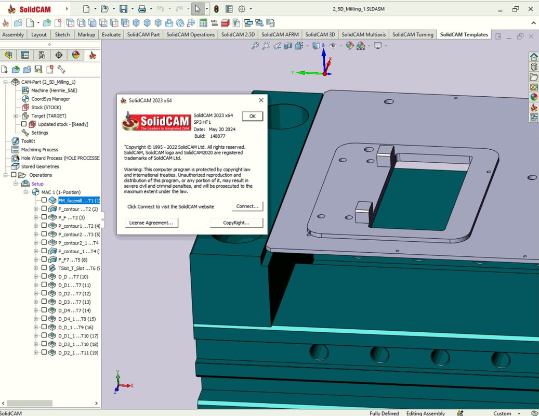539x416 pixels.
Task: Open the SolidCAM Manager tab icon
Action: tap(93, 55)
